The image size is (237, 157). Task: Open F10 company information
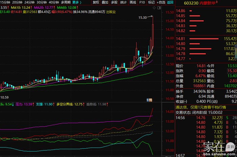(142, 2)
